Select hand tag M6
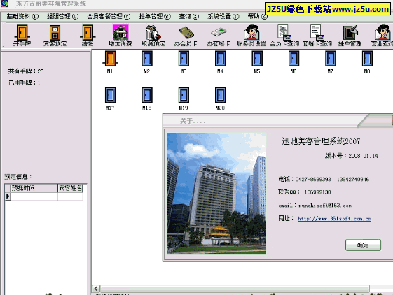Viewport: 393px width, 295px height. point(294,62)
